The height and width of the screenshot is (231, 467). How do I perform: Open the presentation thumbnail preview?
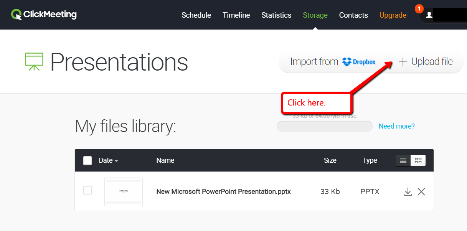click(x=124, y=191)
